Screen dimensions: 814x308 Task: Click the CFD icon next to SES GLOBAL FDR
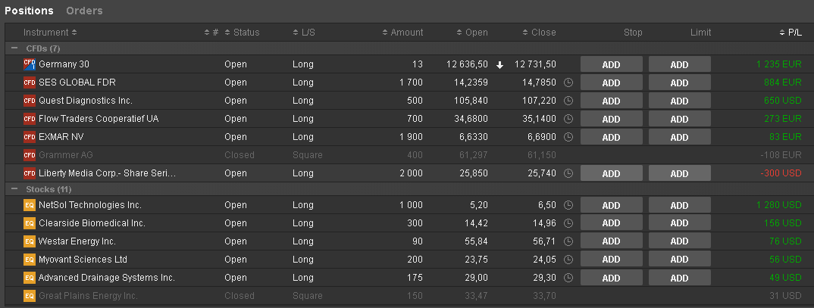(30, 82)
